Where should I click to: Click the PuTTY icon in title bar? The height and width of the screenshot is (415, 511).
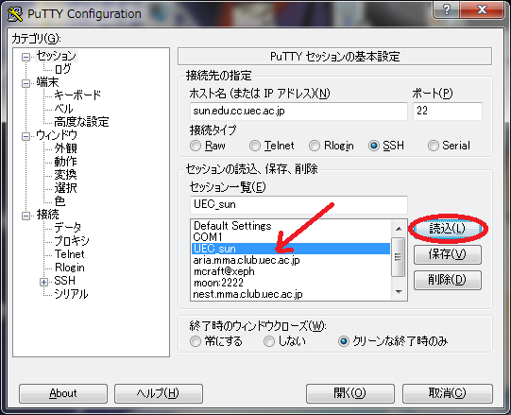click(15, 13)
